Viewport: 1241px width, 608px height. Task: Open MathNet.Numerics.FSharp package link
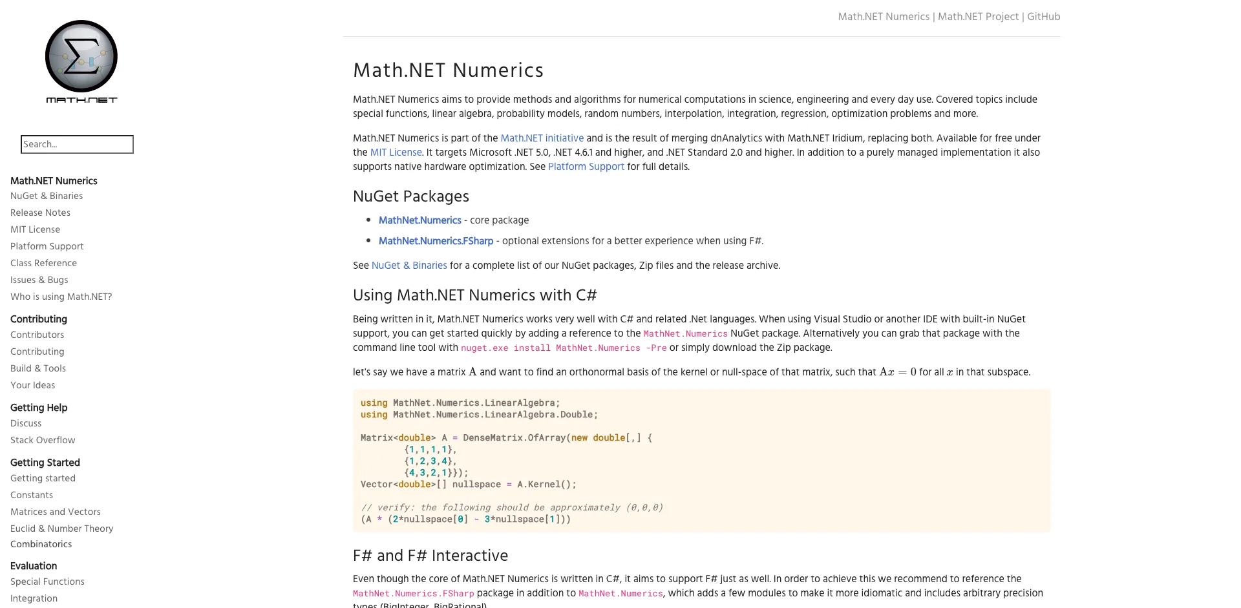436,241
